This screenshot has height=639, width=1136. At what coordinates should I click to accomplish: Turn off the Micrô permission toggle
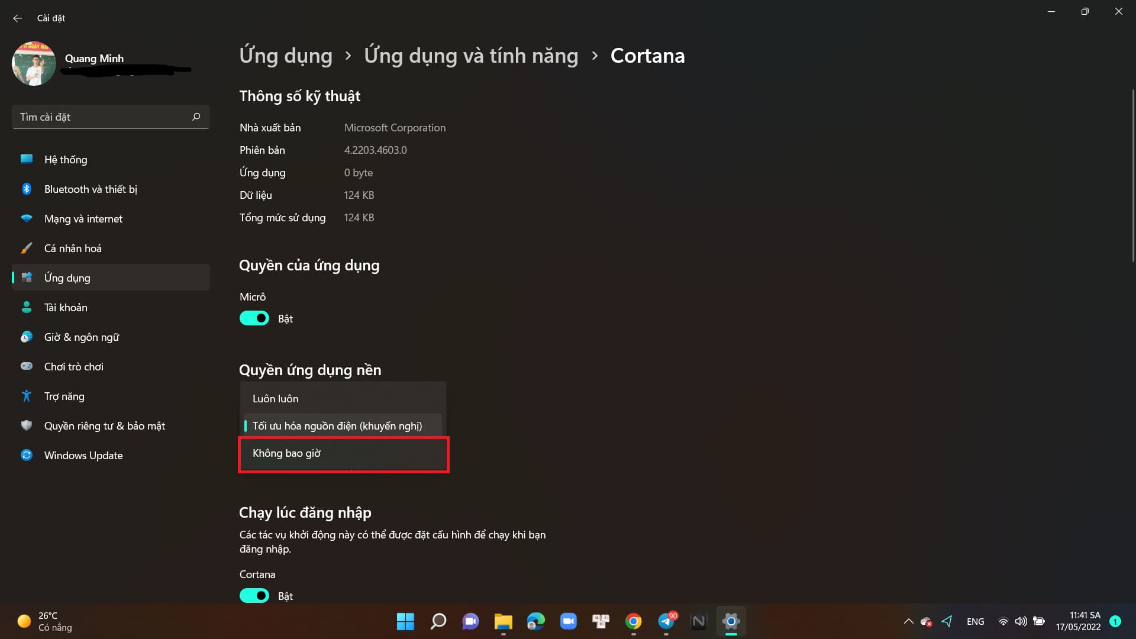click(x=254, y=318)
